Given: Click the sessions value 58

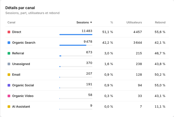Looking at the screenshot, I should click(90, 95).
